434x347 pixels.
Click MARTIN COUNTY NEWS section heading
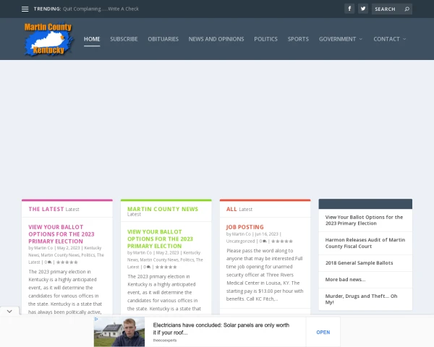point(163,209)
